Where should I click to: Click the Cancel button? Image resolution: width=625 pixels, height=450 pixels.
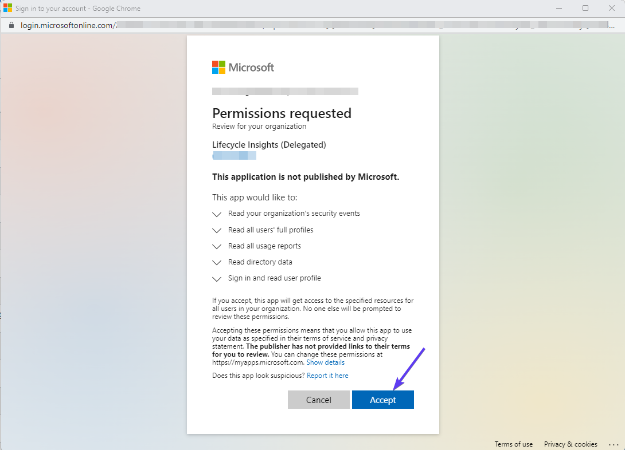tap(318, 400)
